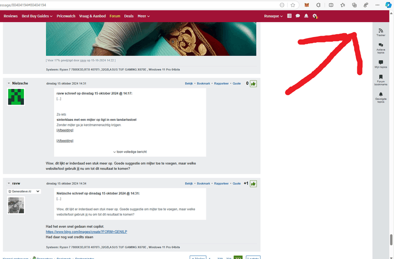Toggle split screen in the browser
This screenshot has height=259, width=394.
coord(331,5)
